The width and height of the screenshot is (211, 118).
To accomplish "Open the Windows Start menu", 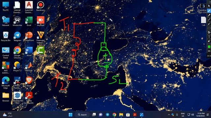I will pos(71,115).
